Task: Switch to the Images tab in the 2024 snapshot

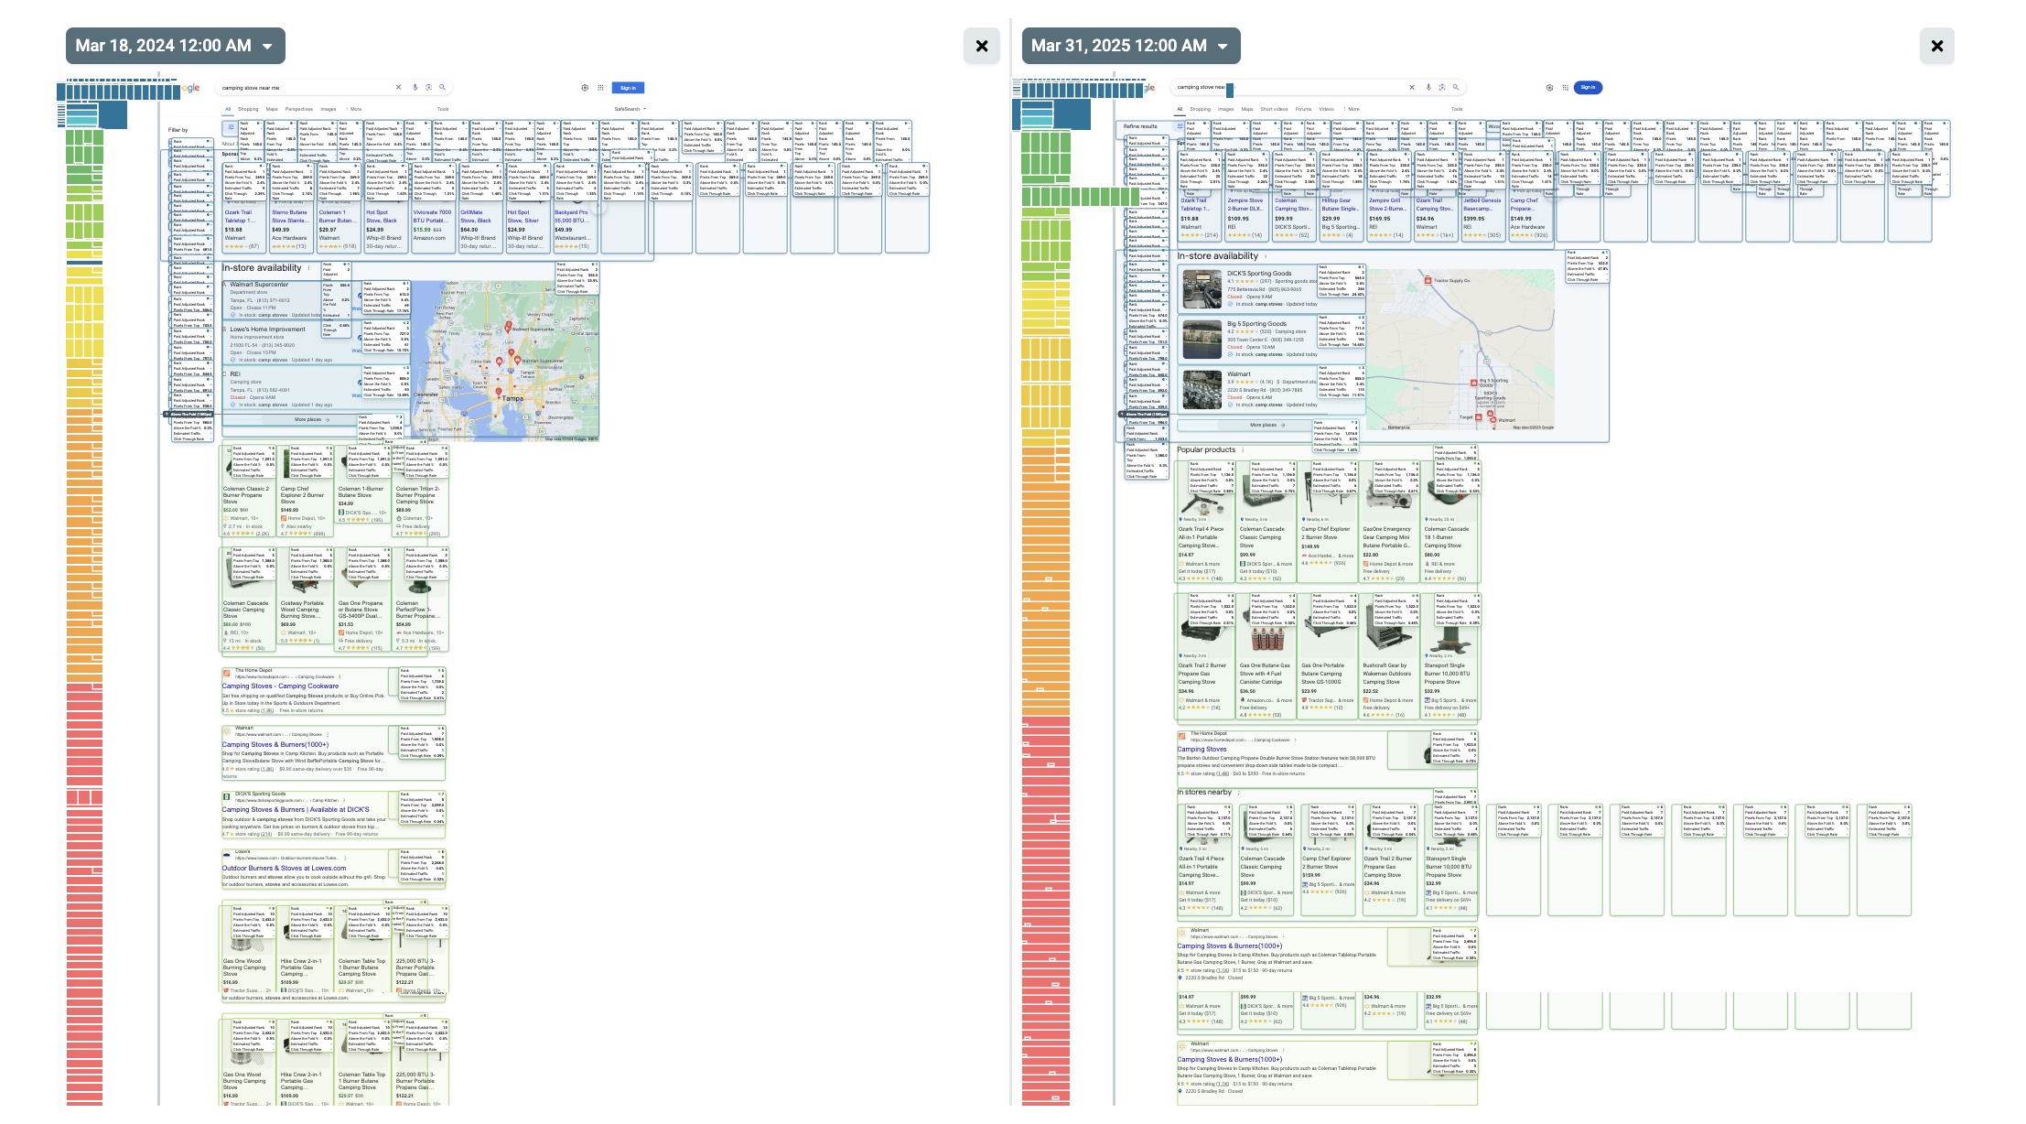Action: click(x=328, y=109)
